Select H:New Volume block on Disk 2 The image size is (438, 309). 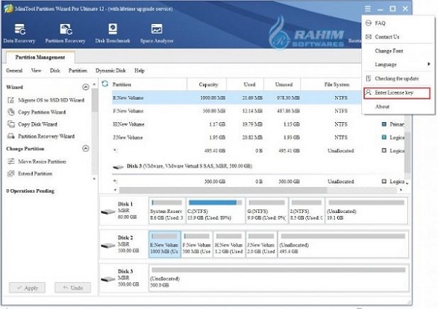point(229,244)
